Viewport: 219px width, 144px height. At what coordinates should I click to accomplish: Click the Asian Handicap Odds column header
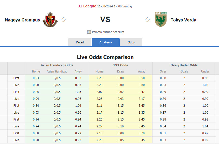pos(57,65)
